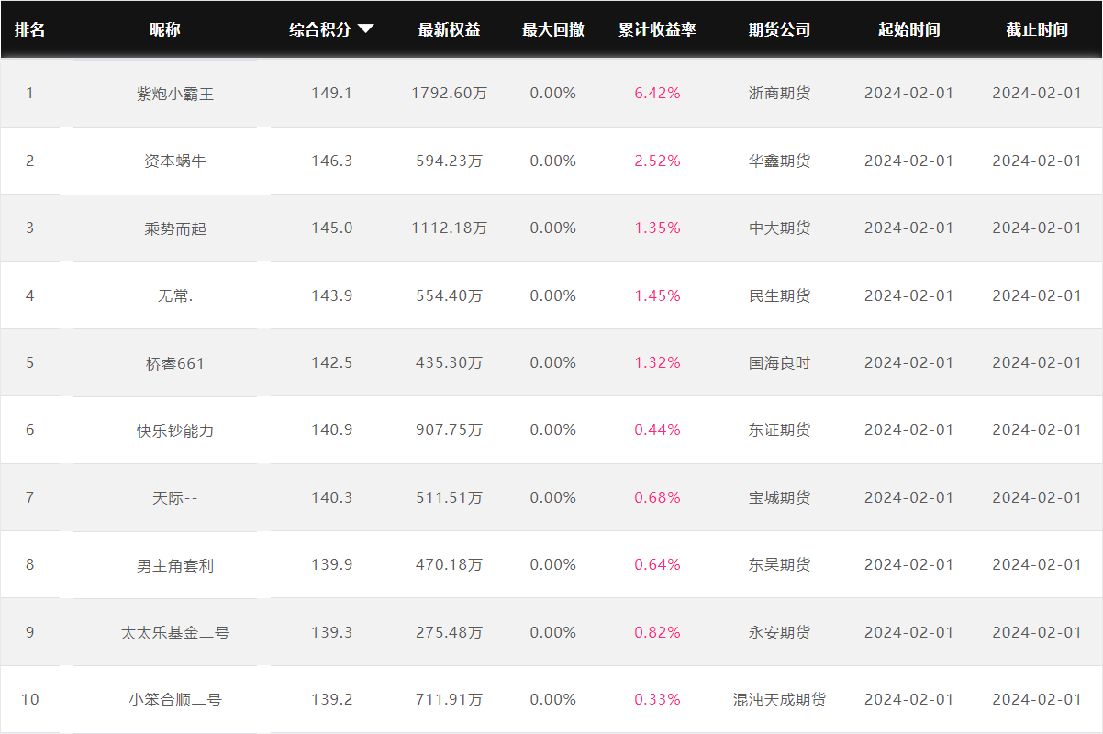Open trader profile 太太乐基金二号
The image size is (1103, 734).
[175, 632]
